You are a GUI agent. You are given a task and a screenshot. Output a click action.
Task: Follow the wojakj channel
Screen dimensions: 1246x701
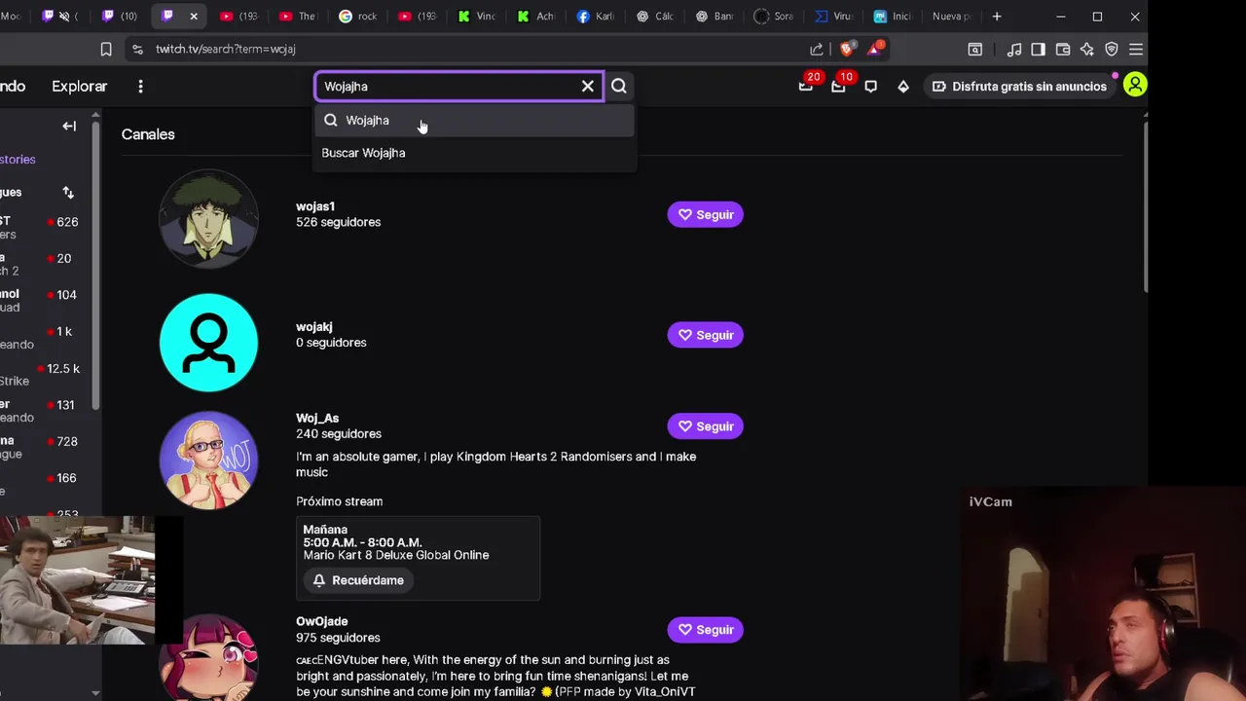pyautogui.click(x=705, y=335)
